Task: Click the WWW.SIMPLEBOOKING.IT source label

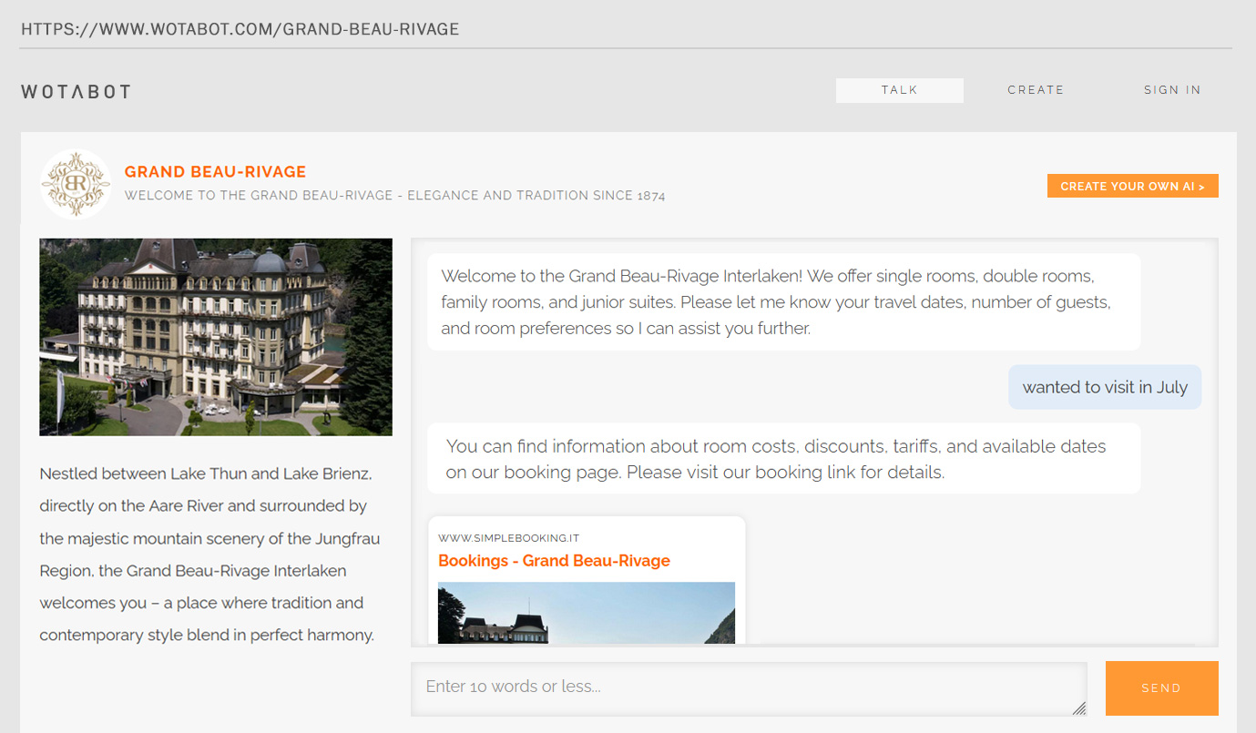Action: [508, 537]
